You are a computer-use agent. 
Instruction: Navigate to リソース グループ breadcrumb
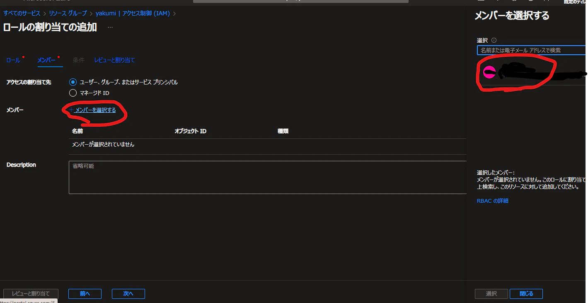click(x=68, y=13)
